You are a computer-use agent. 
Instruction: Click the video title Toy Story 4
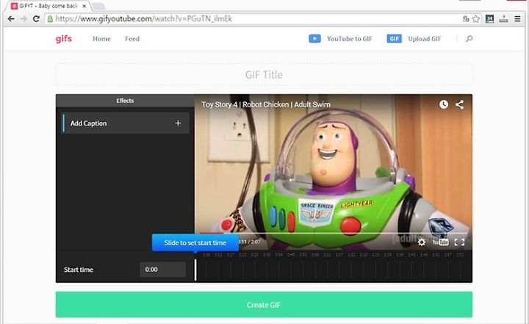(x=266, y=104)
